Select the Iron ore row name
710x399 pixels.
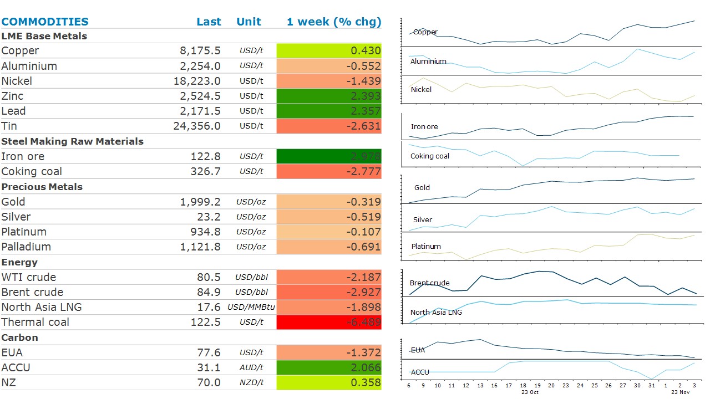(x=23, y=156)
